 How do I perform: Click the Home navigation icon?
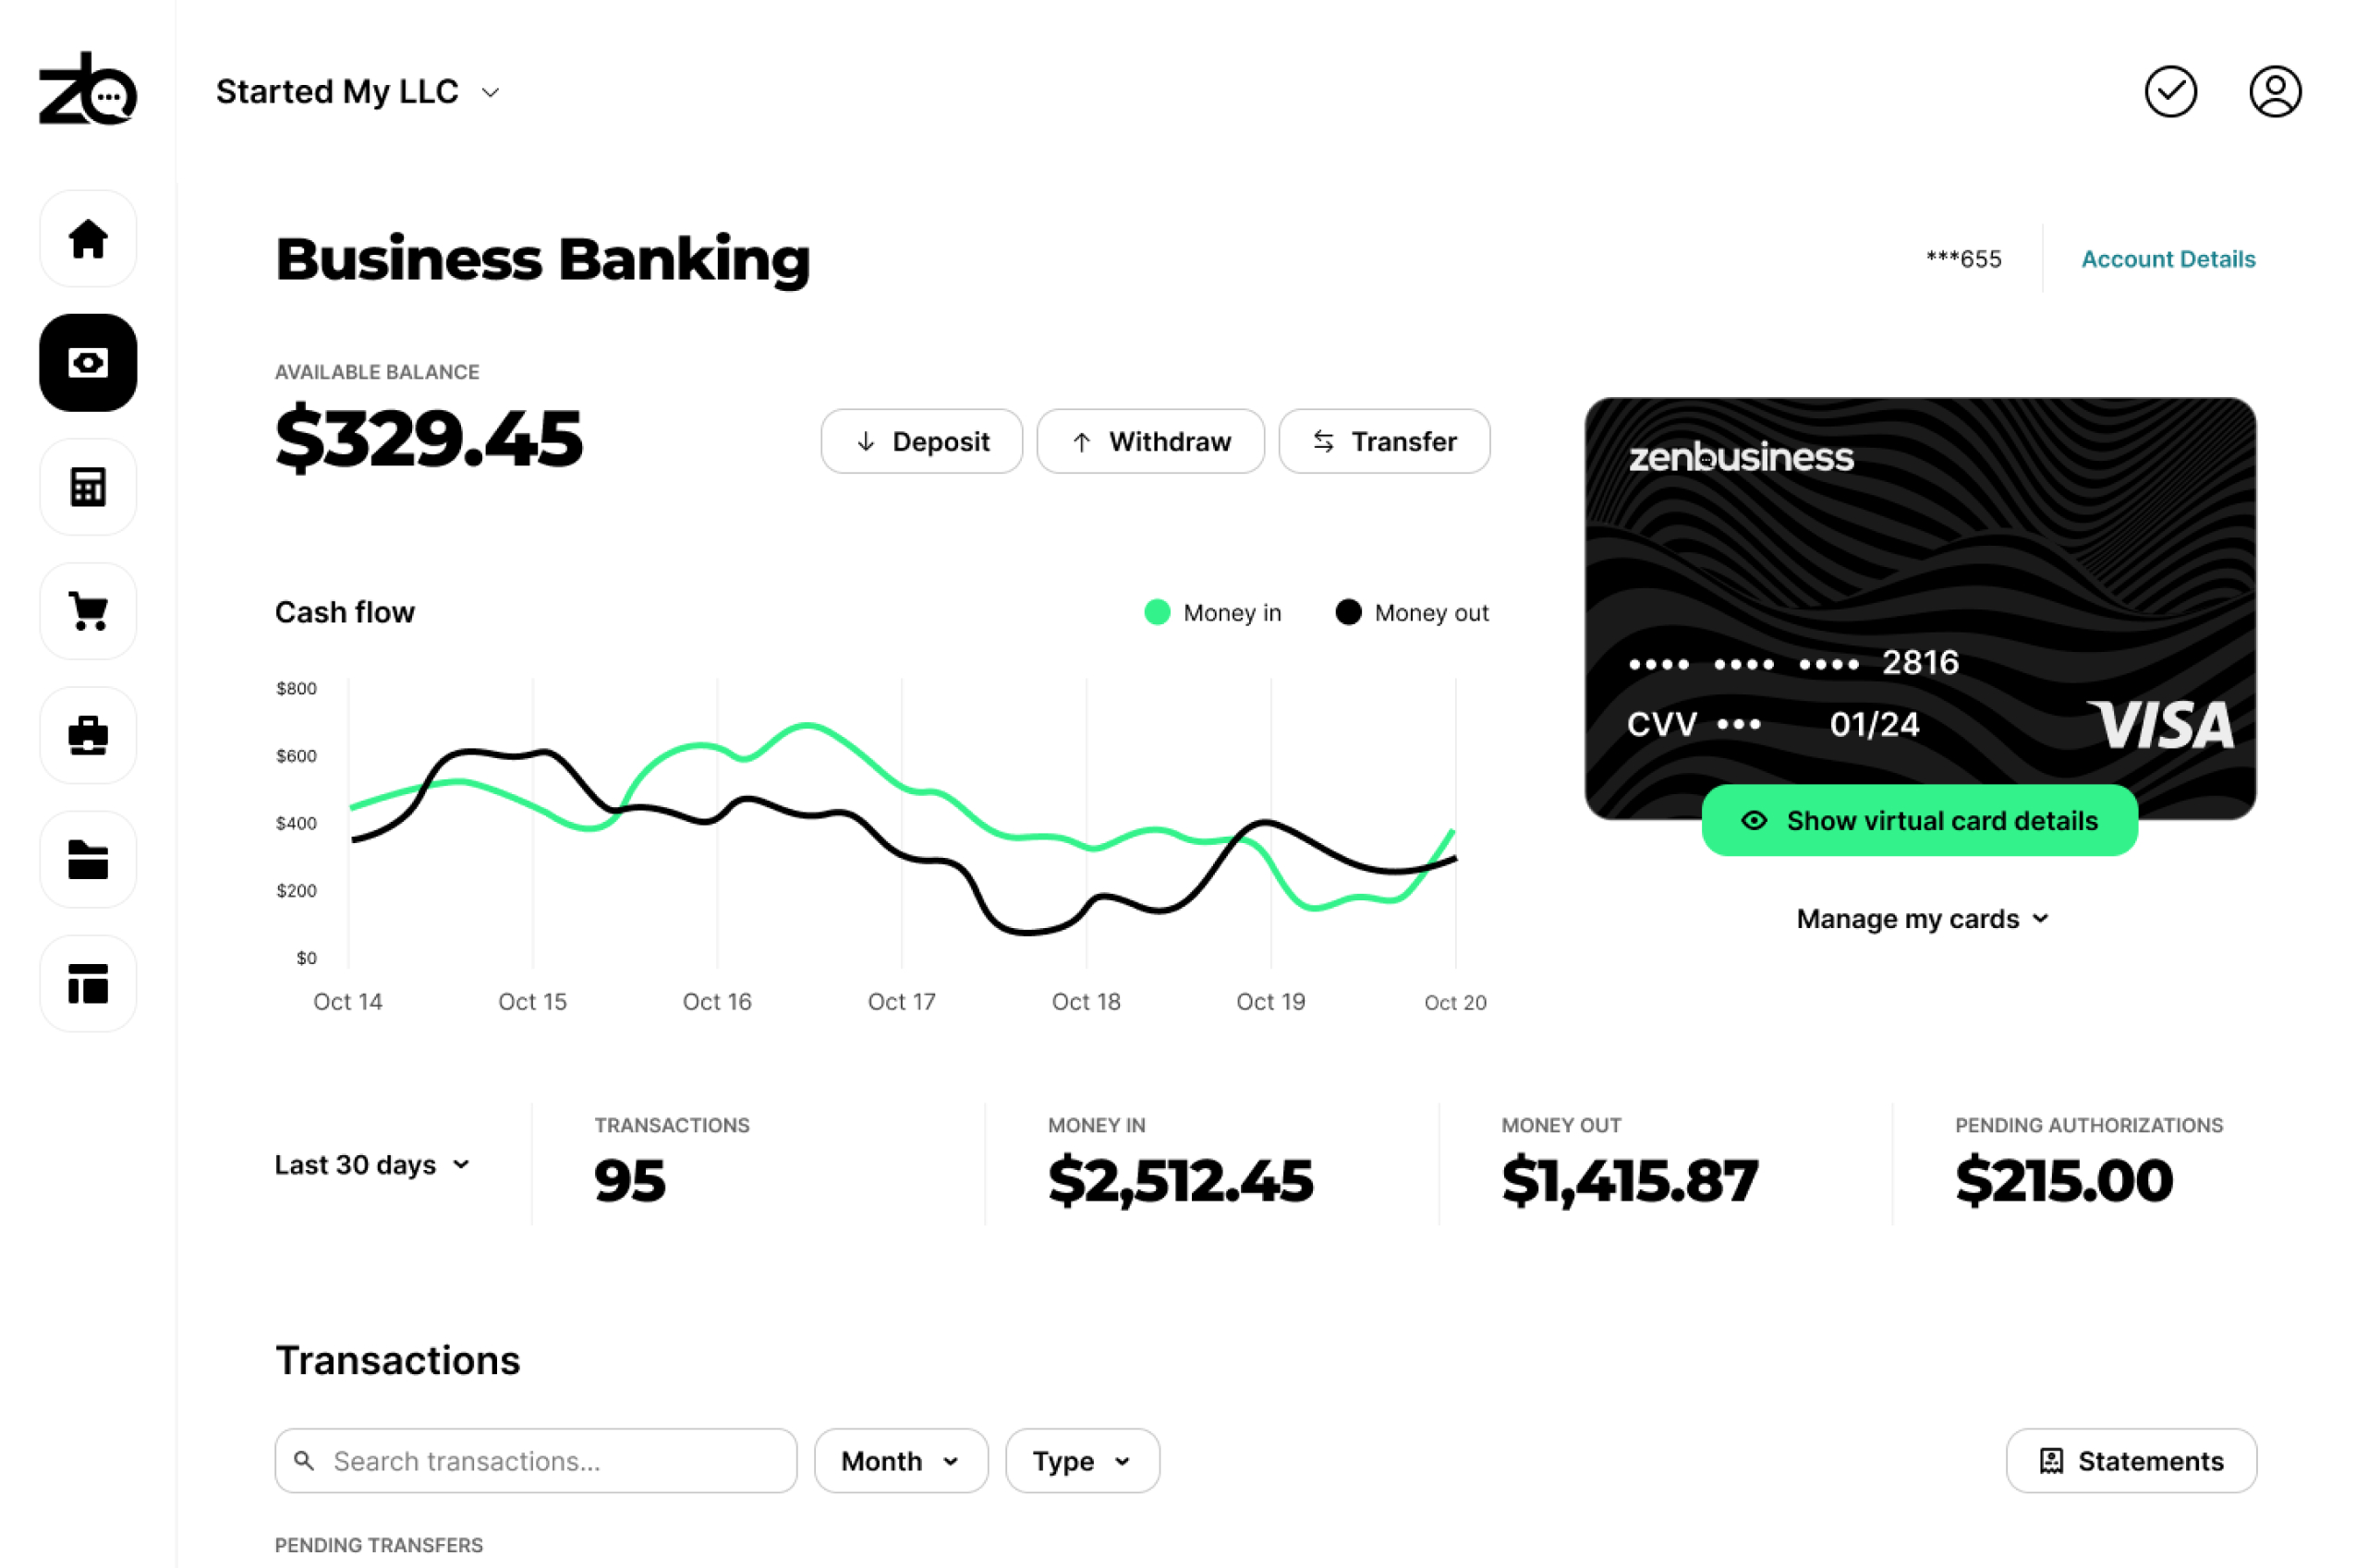coord(88,238)
